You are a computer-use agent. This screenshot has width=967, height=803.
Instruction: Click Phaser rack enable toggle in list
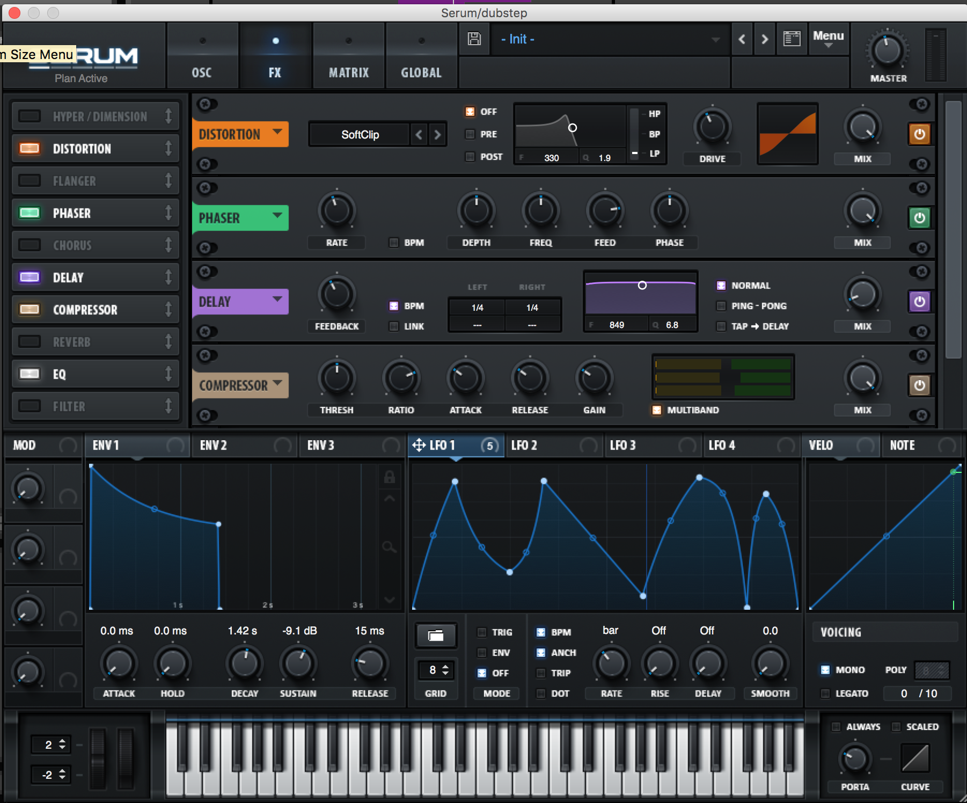tap(30, 213)
